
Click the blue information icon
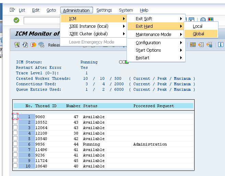click(221, 45)
